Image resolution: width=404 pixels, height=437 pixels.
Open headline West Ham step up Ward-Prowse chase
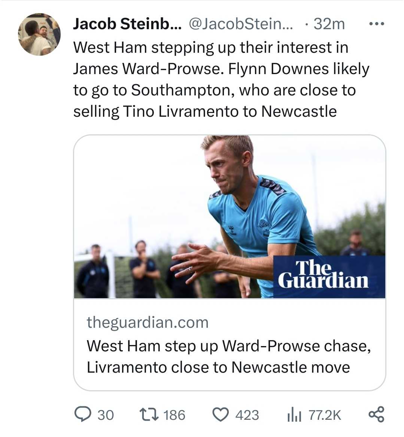point(229,346)
